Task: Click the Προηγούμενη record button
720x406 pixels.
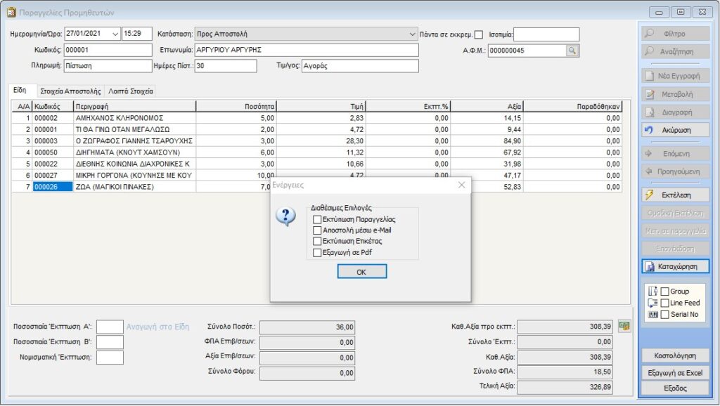Action: coord(675,171)
